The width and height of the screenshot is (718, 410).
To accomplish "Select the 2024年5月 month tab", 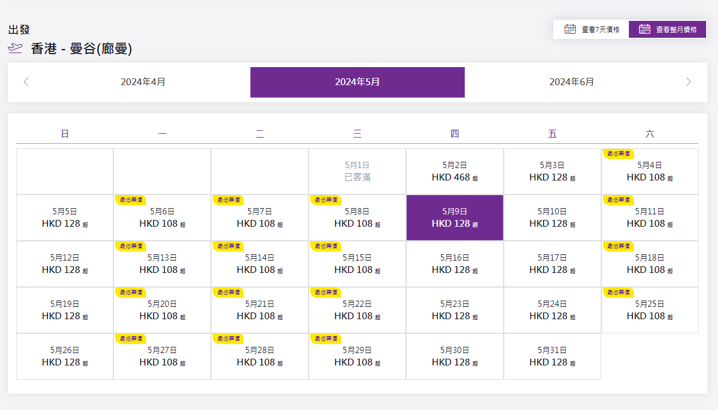I will coord(357,82).
